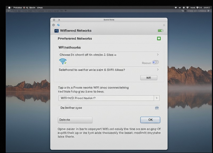Click the X button in dialog title bar

click(59, 20)
